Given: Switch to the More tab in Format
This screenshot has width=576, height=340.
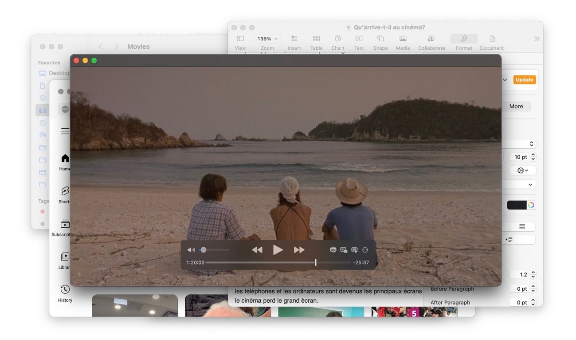Looking at the screenshot, I should [516, 106].
